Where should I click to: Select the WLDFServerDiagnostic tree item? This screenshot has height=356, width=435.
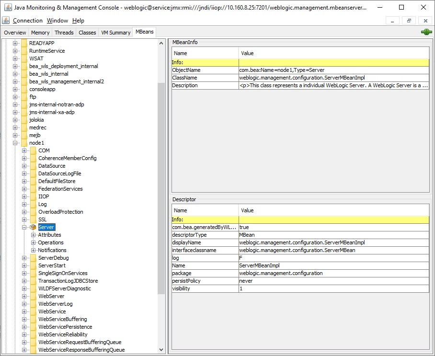tap(64, 288)
